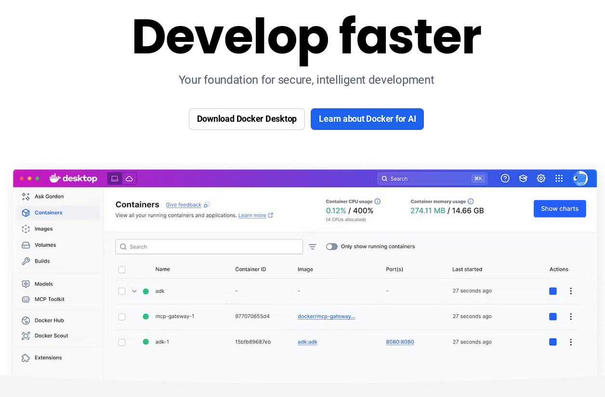Tick the checkbox for adk-1 container
The height and width of the screenshot is (397, 605).
pyautogui.click(x=122, y=342)
